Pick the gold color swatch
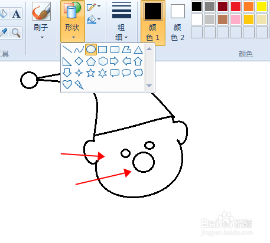The width and height of the screenshot is (270, 243). point(249,19)
